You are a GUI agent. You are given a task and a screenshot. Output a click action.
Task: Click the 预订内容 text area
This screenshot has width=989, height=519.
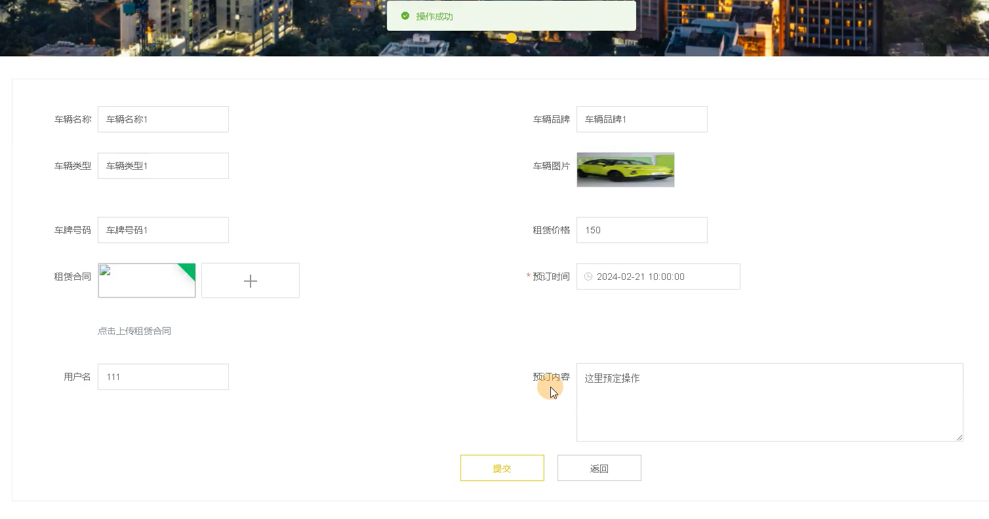coord(770,402)
